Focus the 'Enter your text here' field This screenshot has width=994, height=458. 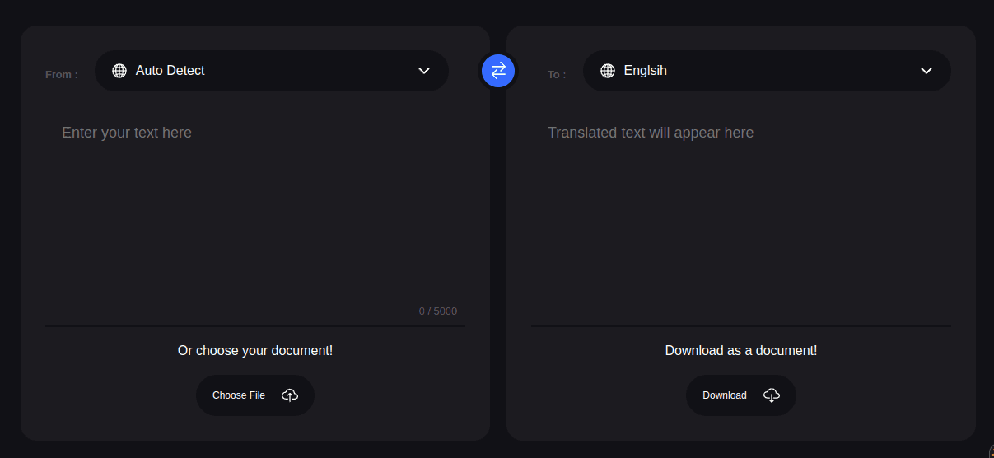click(255, 210)
